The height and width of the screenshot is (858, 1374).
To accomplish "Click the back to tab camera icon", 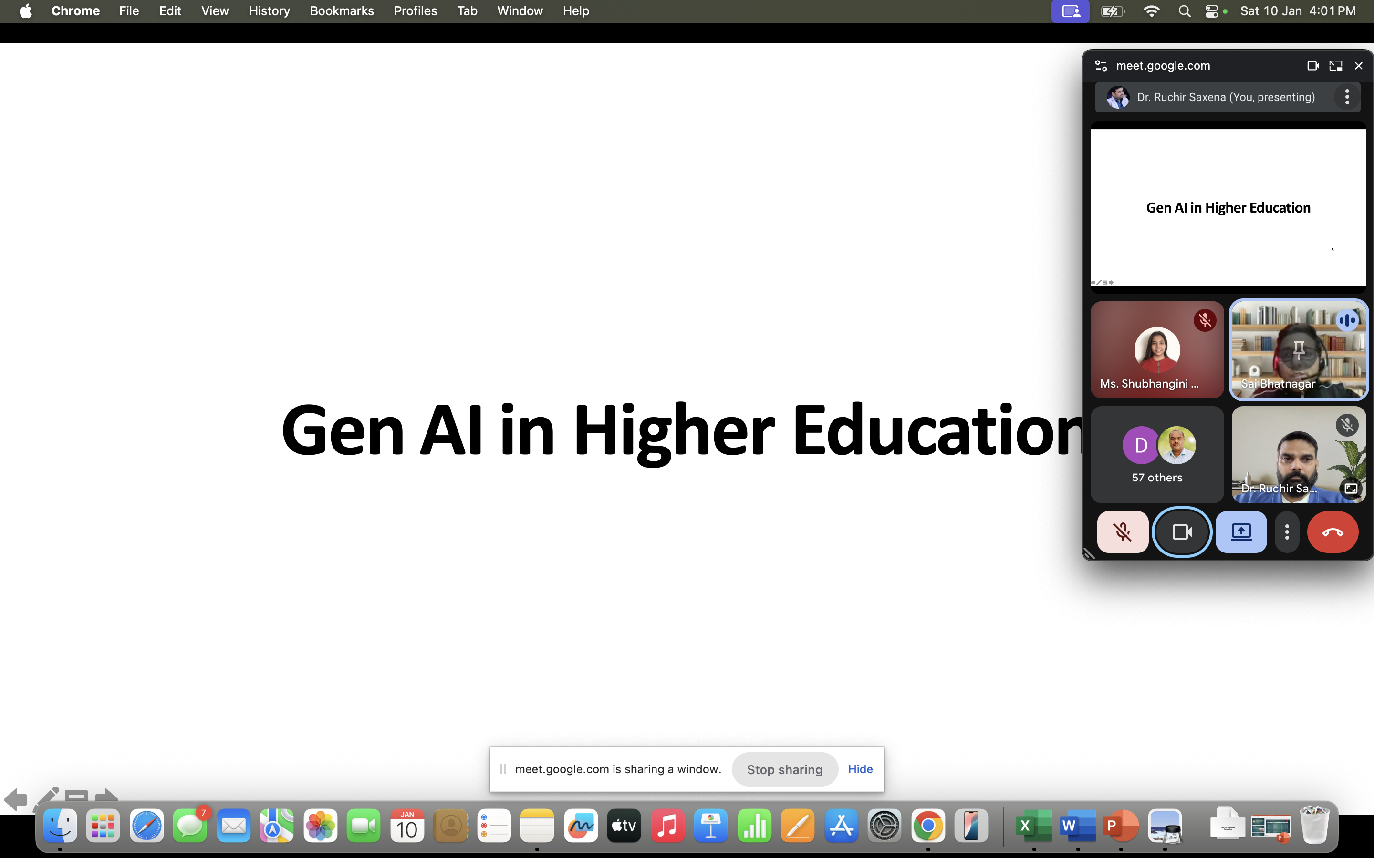I will 1312,66.
